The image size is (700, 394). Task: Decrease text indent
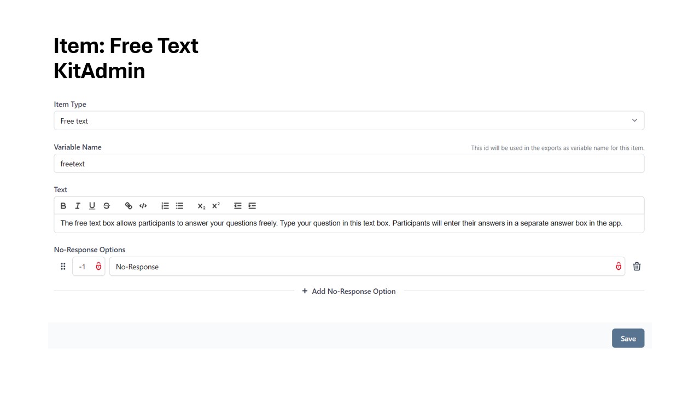click(238, 206)
